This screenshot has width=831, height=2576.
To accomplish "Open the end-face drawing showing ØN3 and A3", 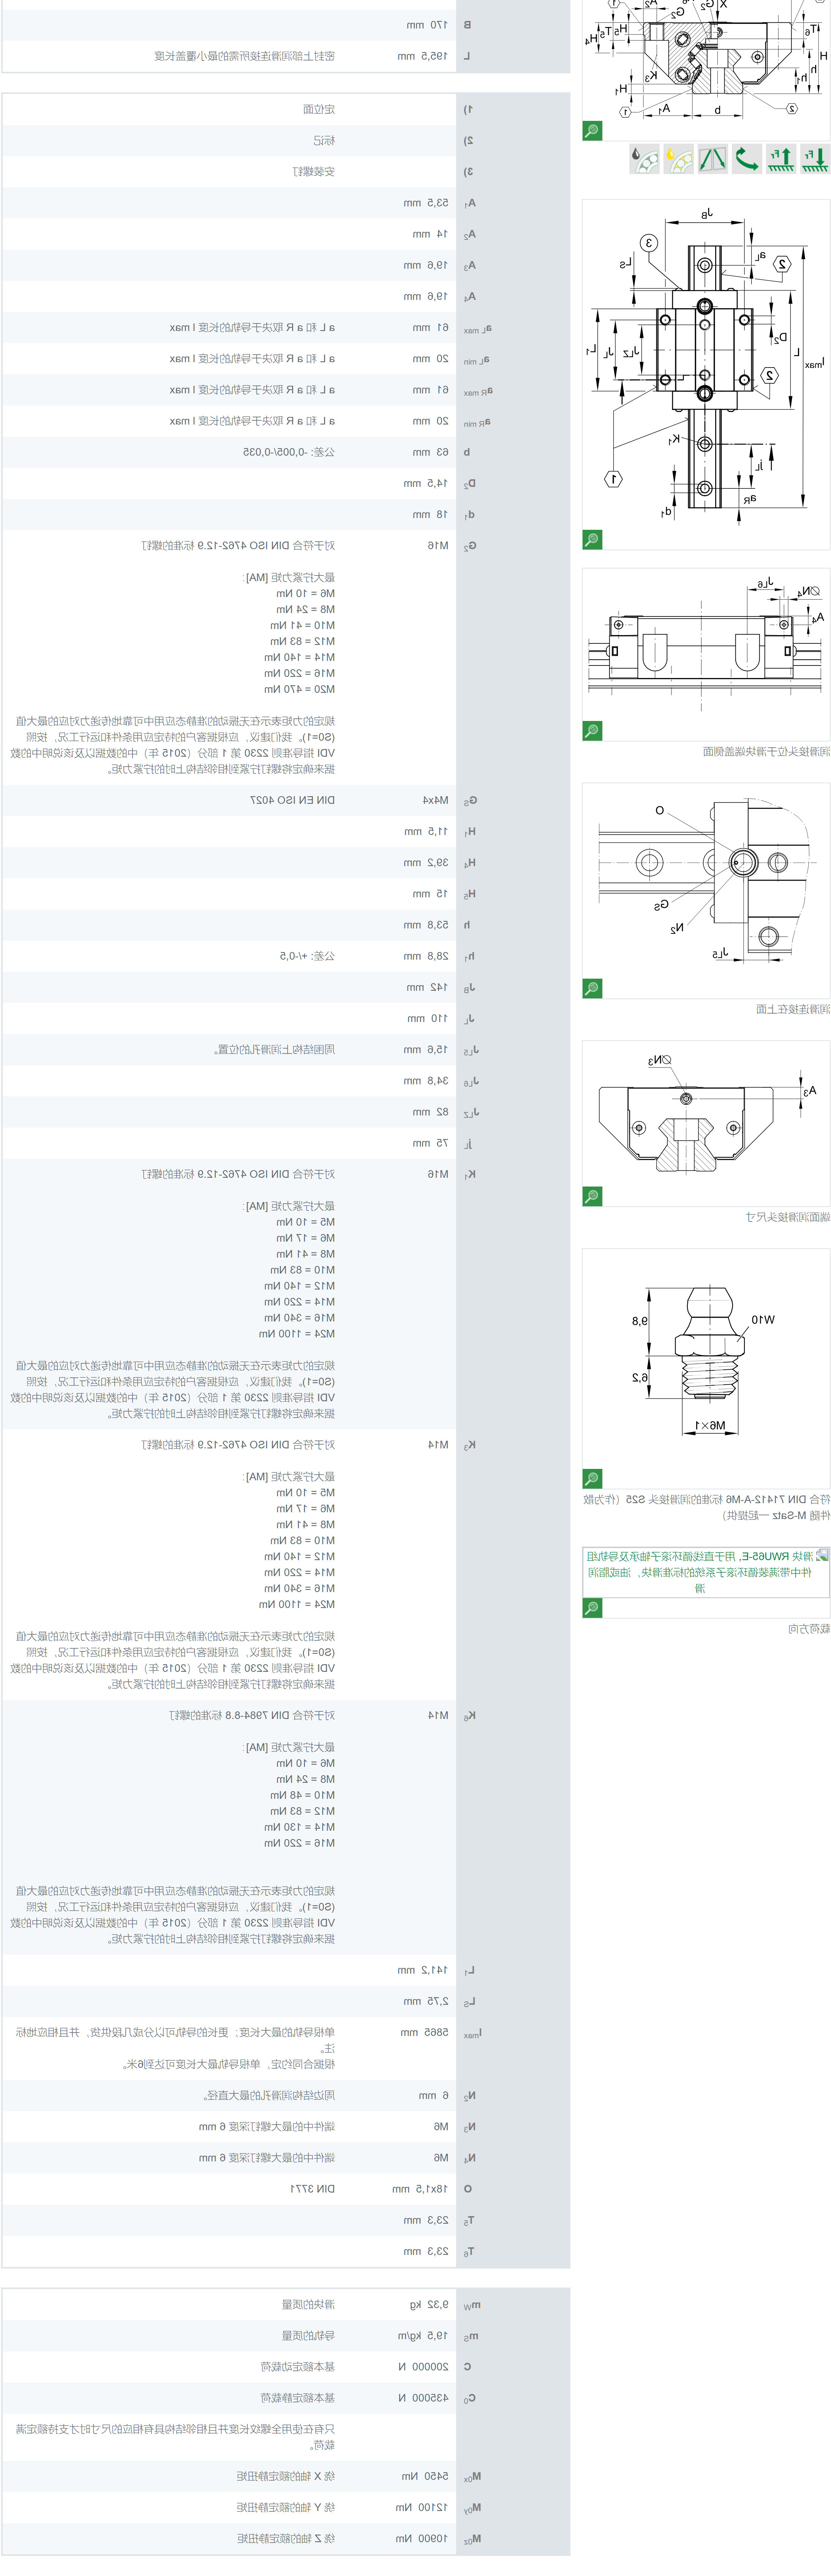I will [x=706, y=1123].
